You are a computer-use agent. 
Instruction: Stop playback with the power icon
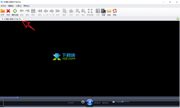click(x=83, y=102)
